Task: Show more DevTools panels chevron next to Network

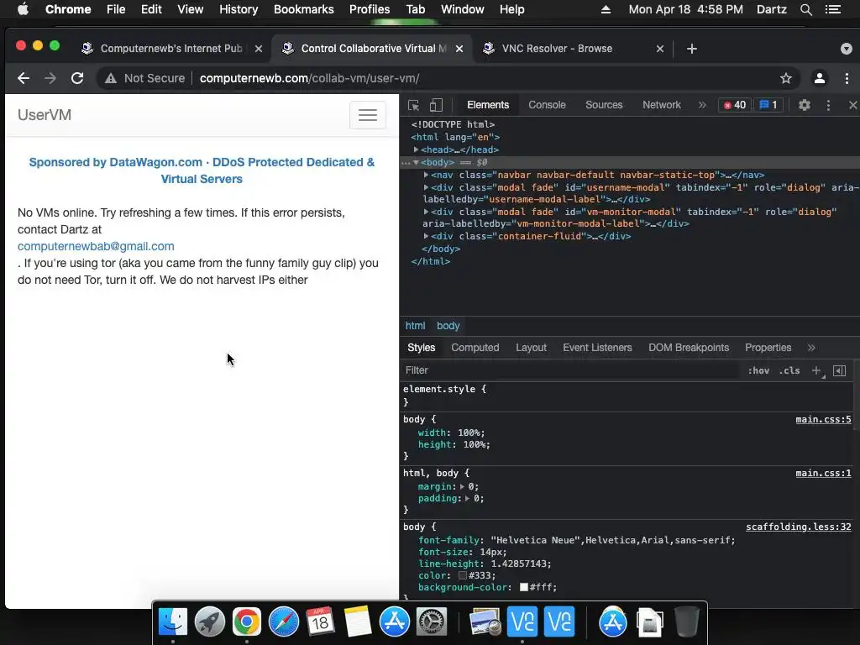Action: point(702,105)
